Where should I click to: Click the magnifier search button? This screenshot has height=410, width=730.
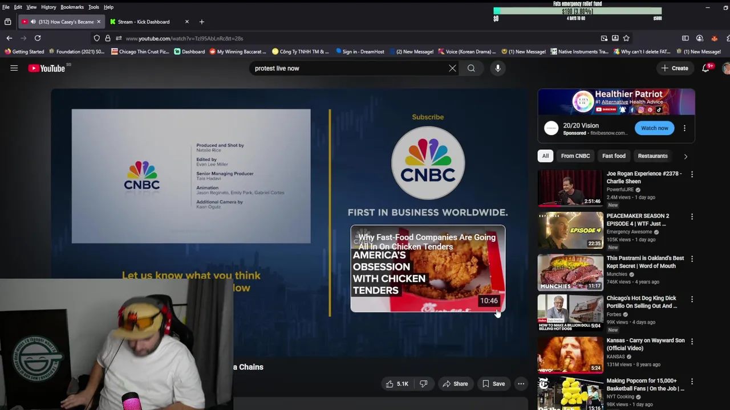pyautogui.click(x=471, y=68)
